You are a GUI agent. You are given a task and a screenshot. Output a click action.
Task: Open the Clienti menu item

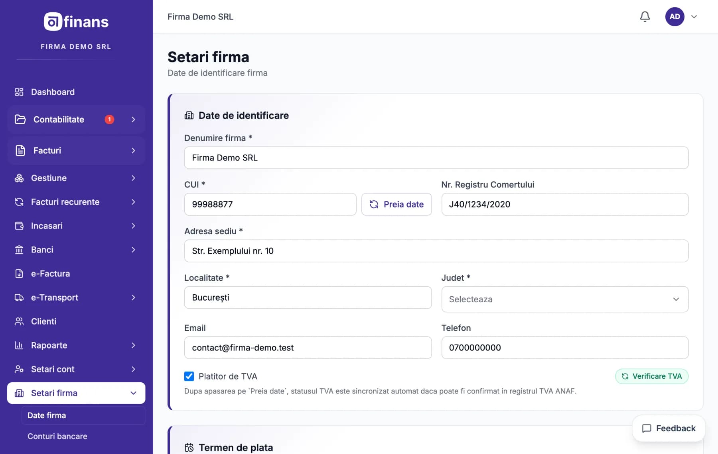(76, 321)
